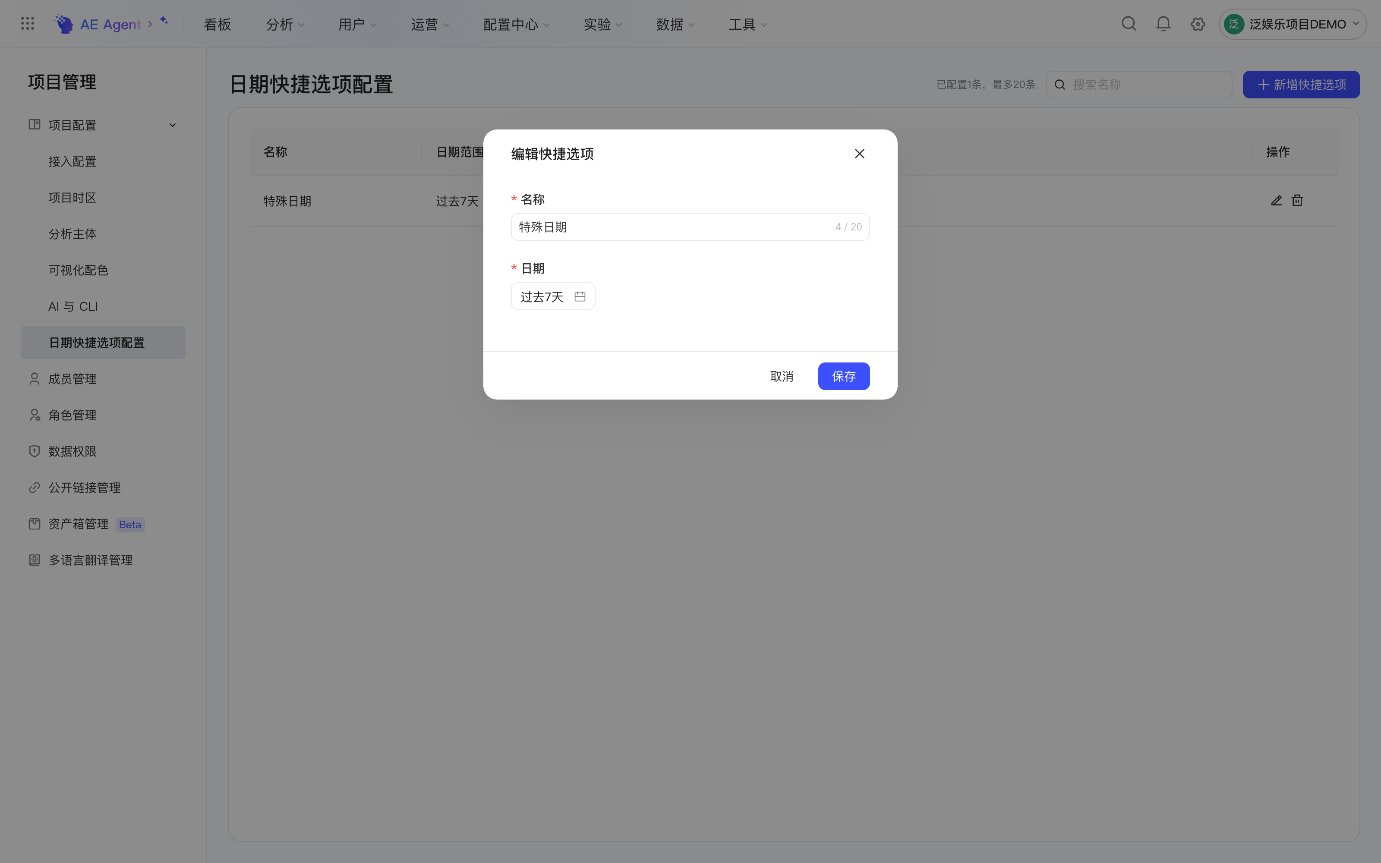
Task: Collapse the 项目配置 section chevron
Action: (172, 125)
